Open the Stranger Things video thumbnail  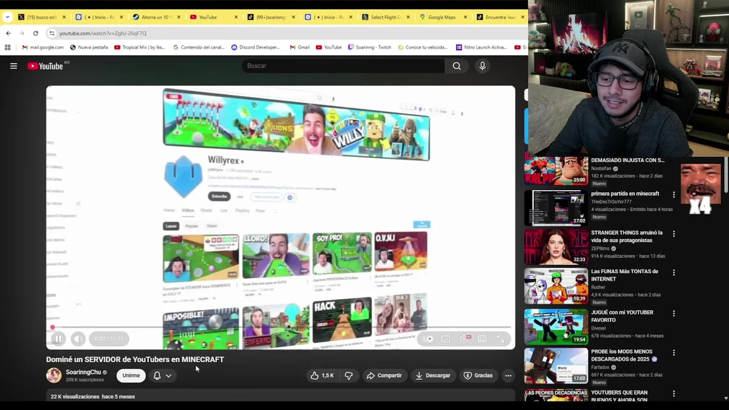coord(556,247)
